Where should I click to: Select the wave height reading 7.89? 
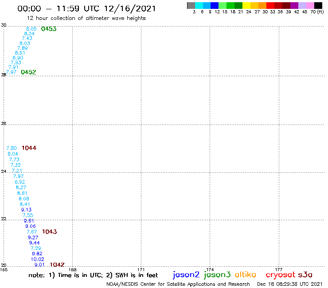click(x=22, y=48)
